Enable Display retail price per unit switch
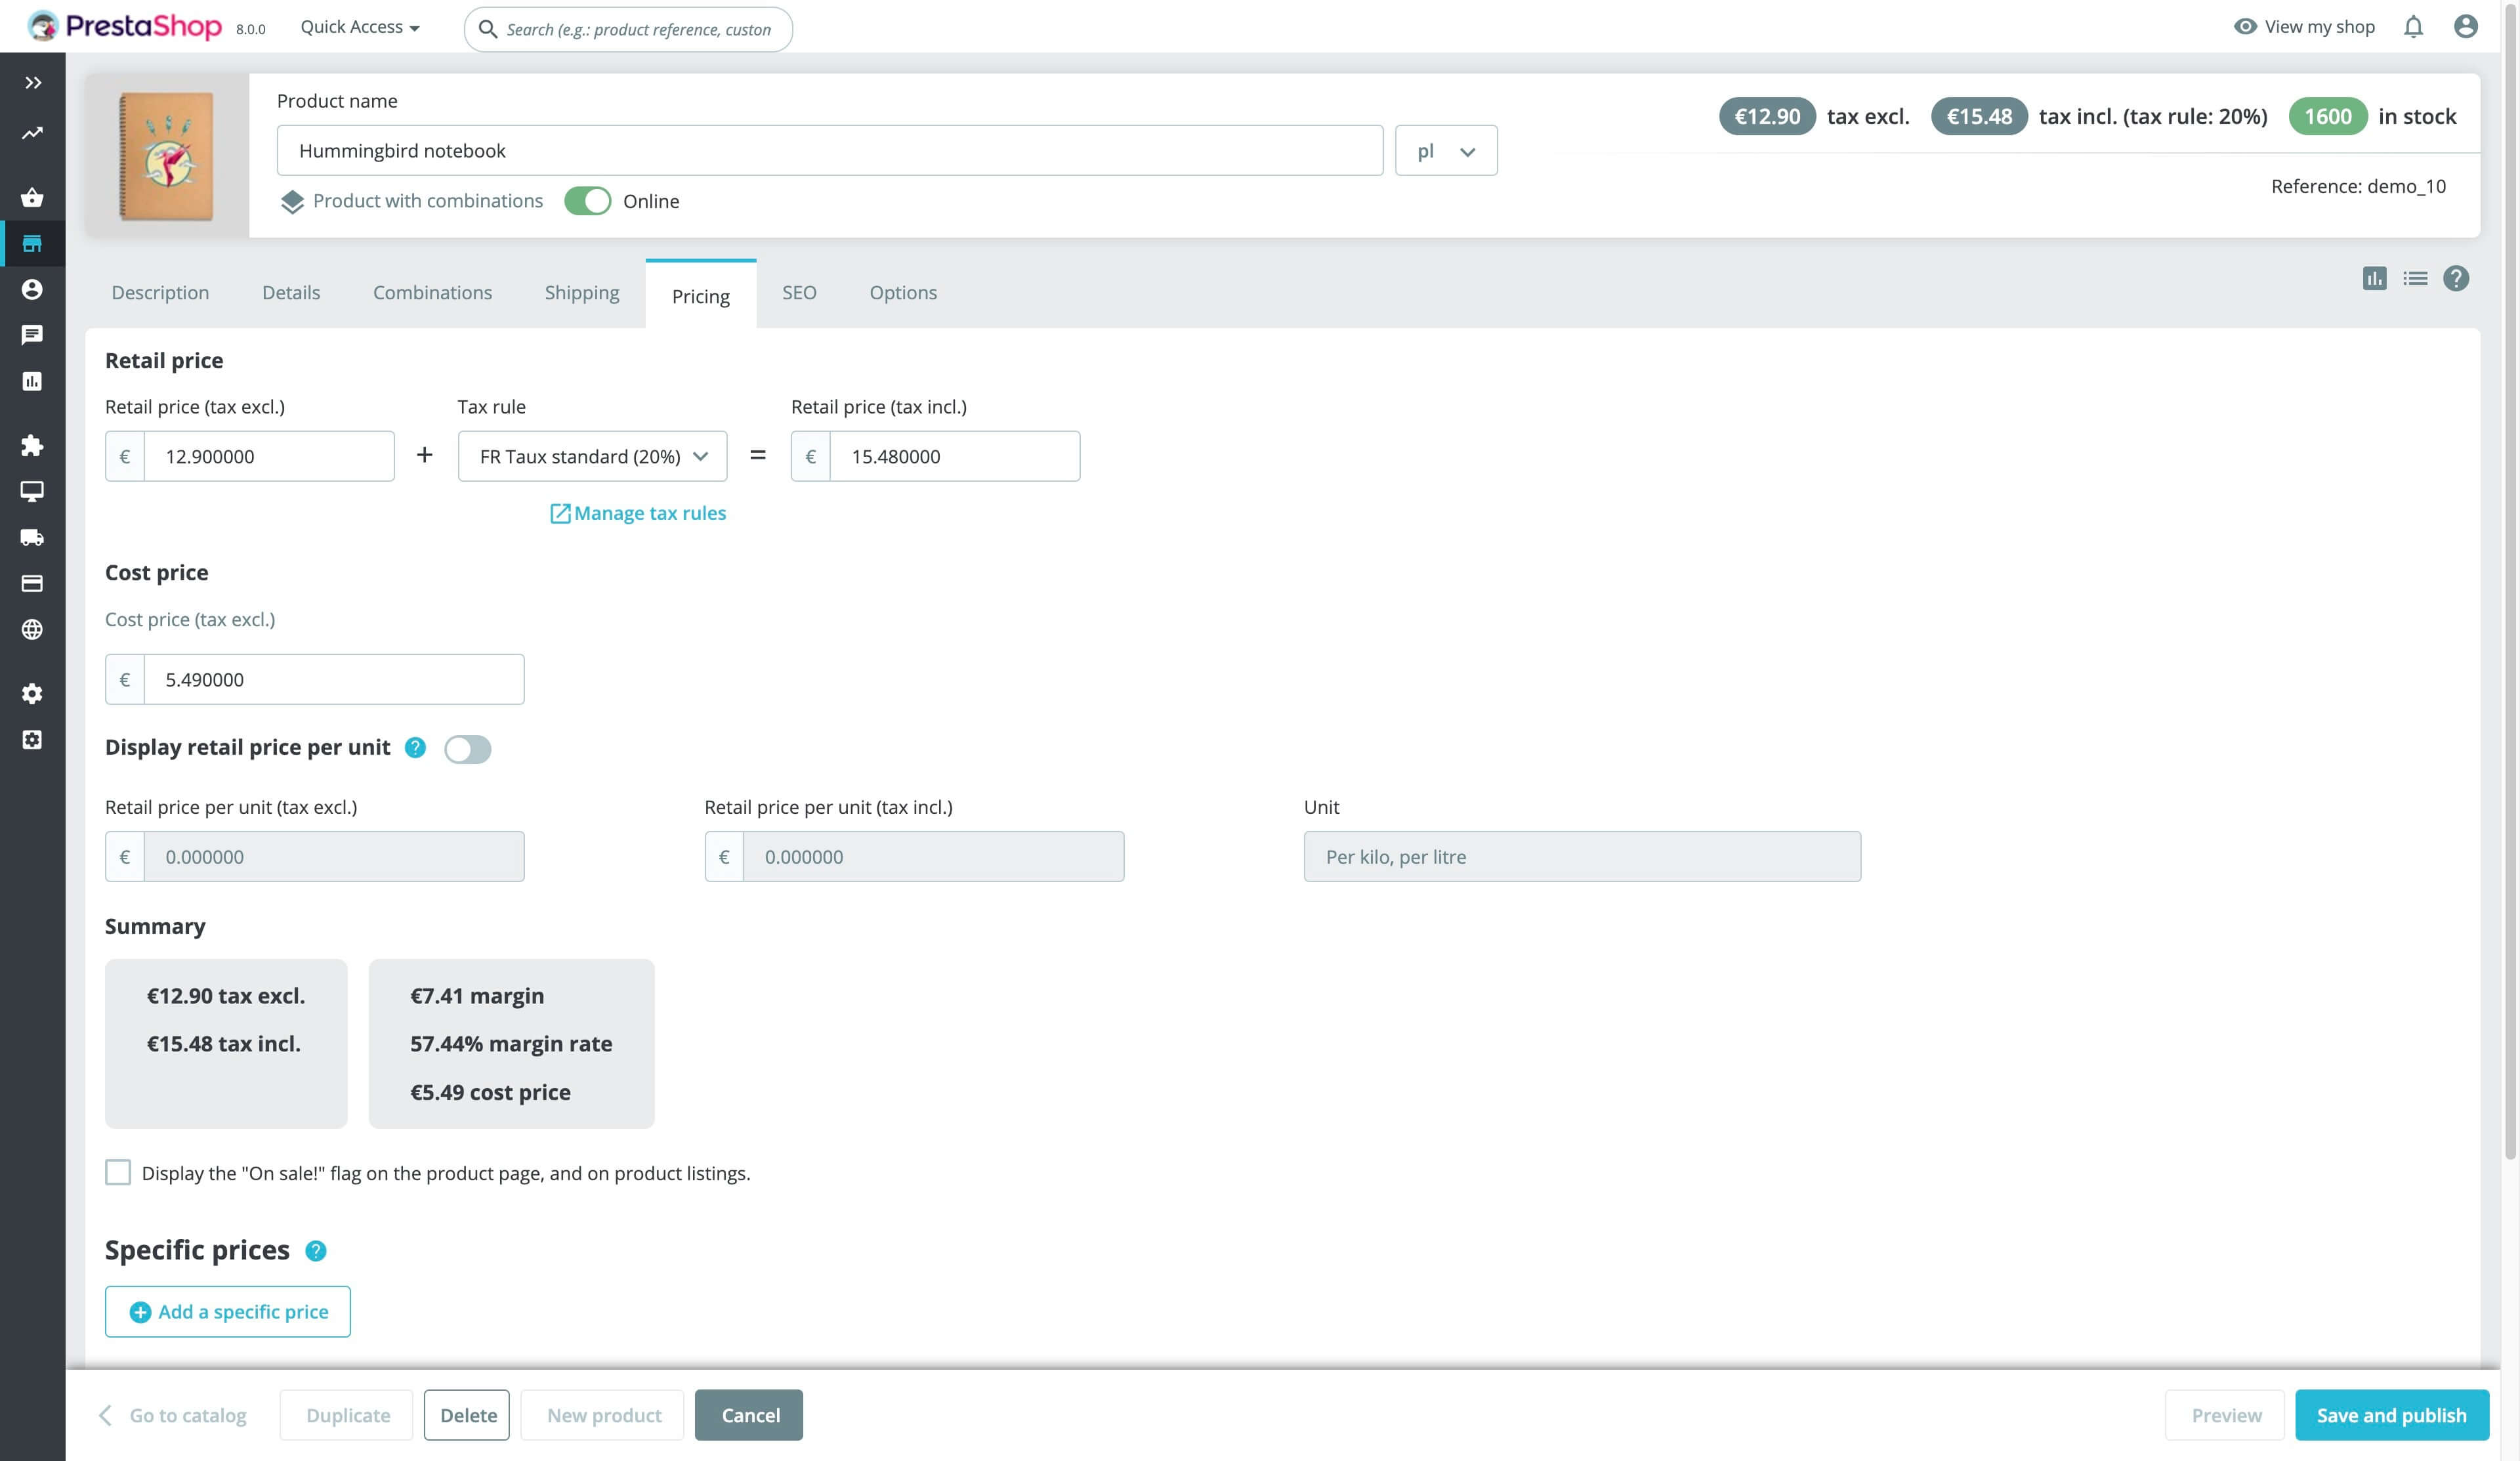The width and height of the screenshot is (2520, 1461). (468, 749)
